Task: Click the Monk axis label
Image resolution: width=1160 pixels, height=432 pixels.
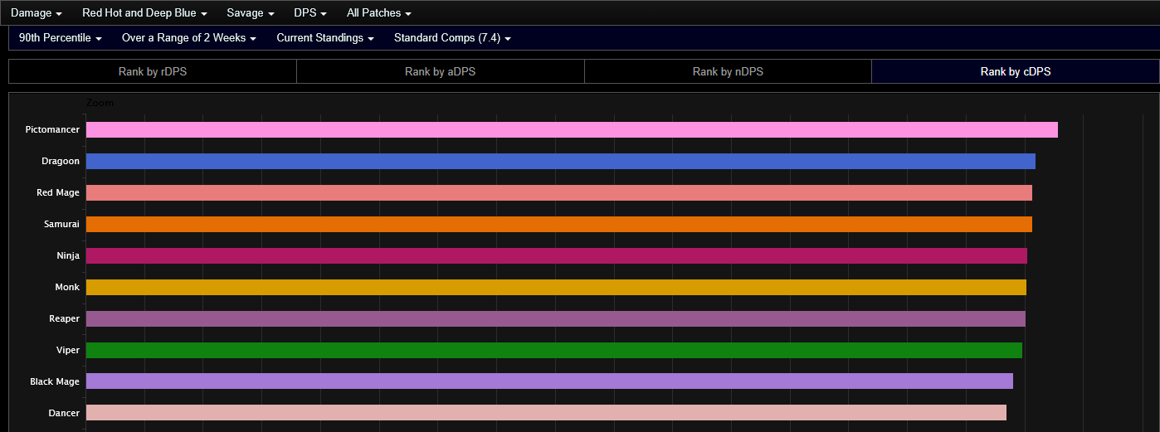Action: pyautogui.click(x=67, y=287)
